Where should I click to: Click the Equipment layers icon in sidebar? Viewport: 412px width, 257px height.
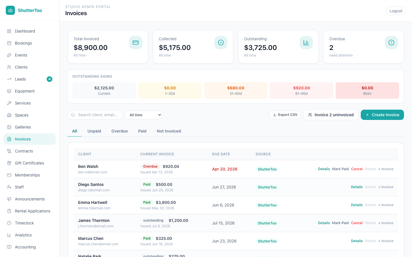tap(9, 91)
